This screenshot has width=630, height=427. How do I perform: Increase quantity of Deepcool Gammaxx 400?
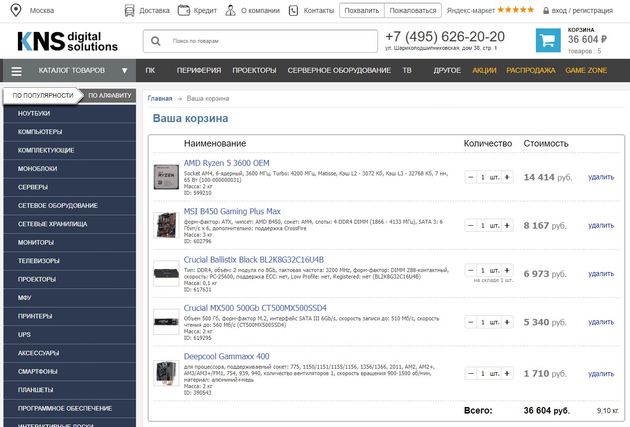(507, 373)
